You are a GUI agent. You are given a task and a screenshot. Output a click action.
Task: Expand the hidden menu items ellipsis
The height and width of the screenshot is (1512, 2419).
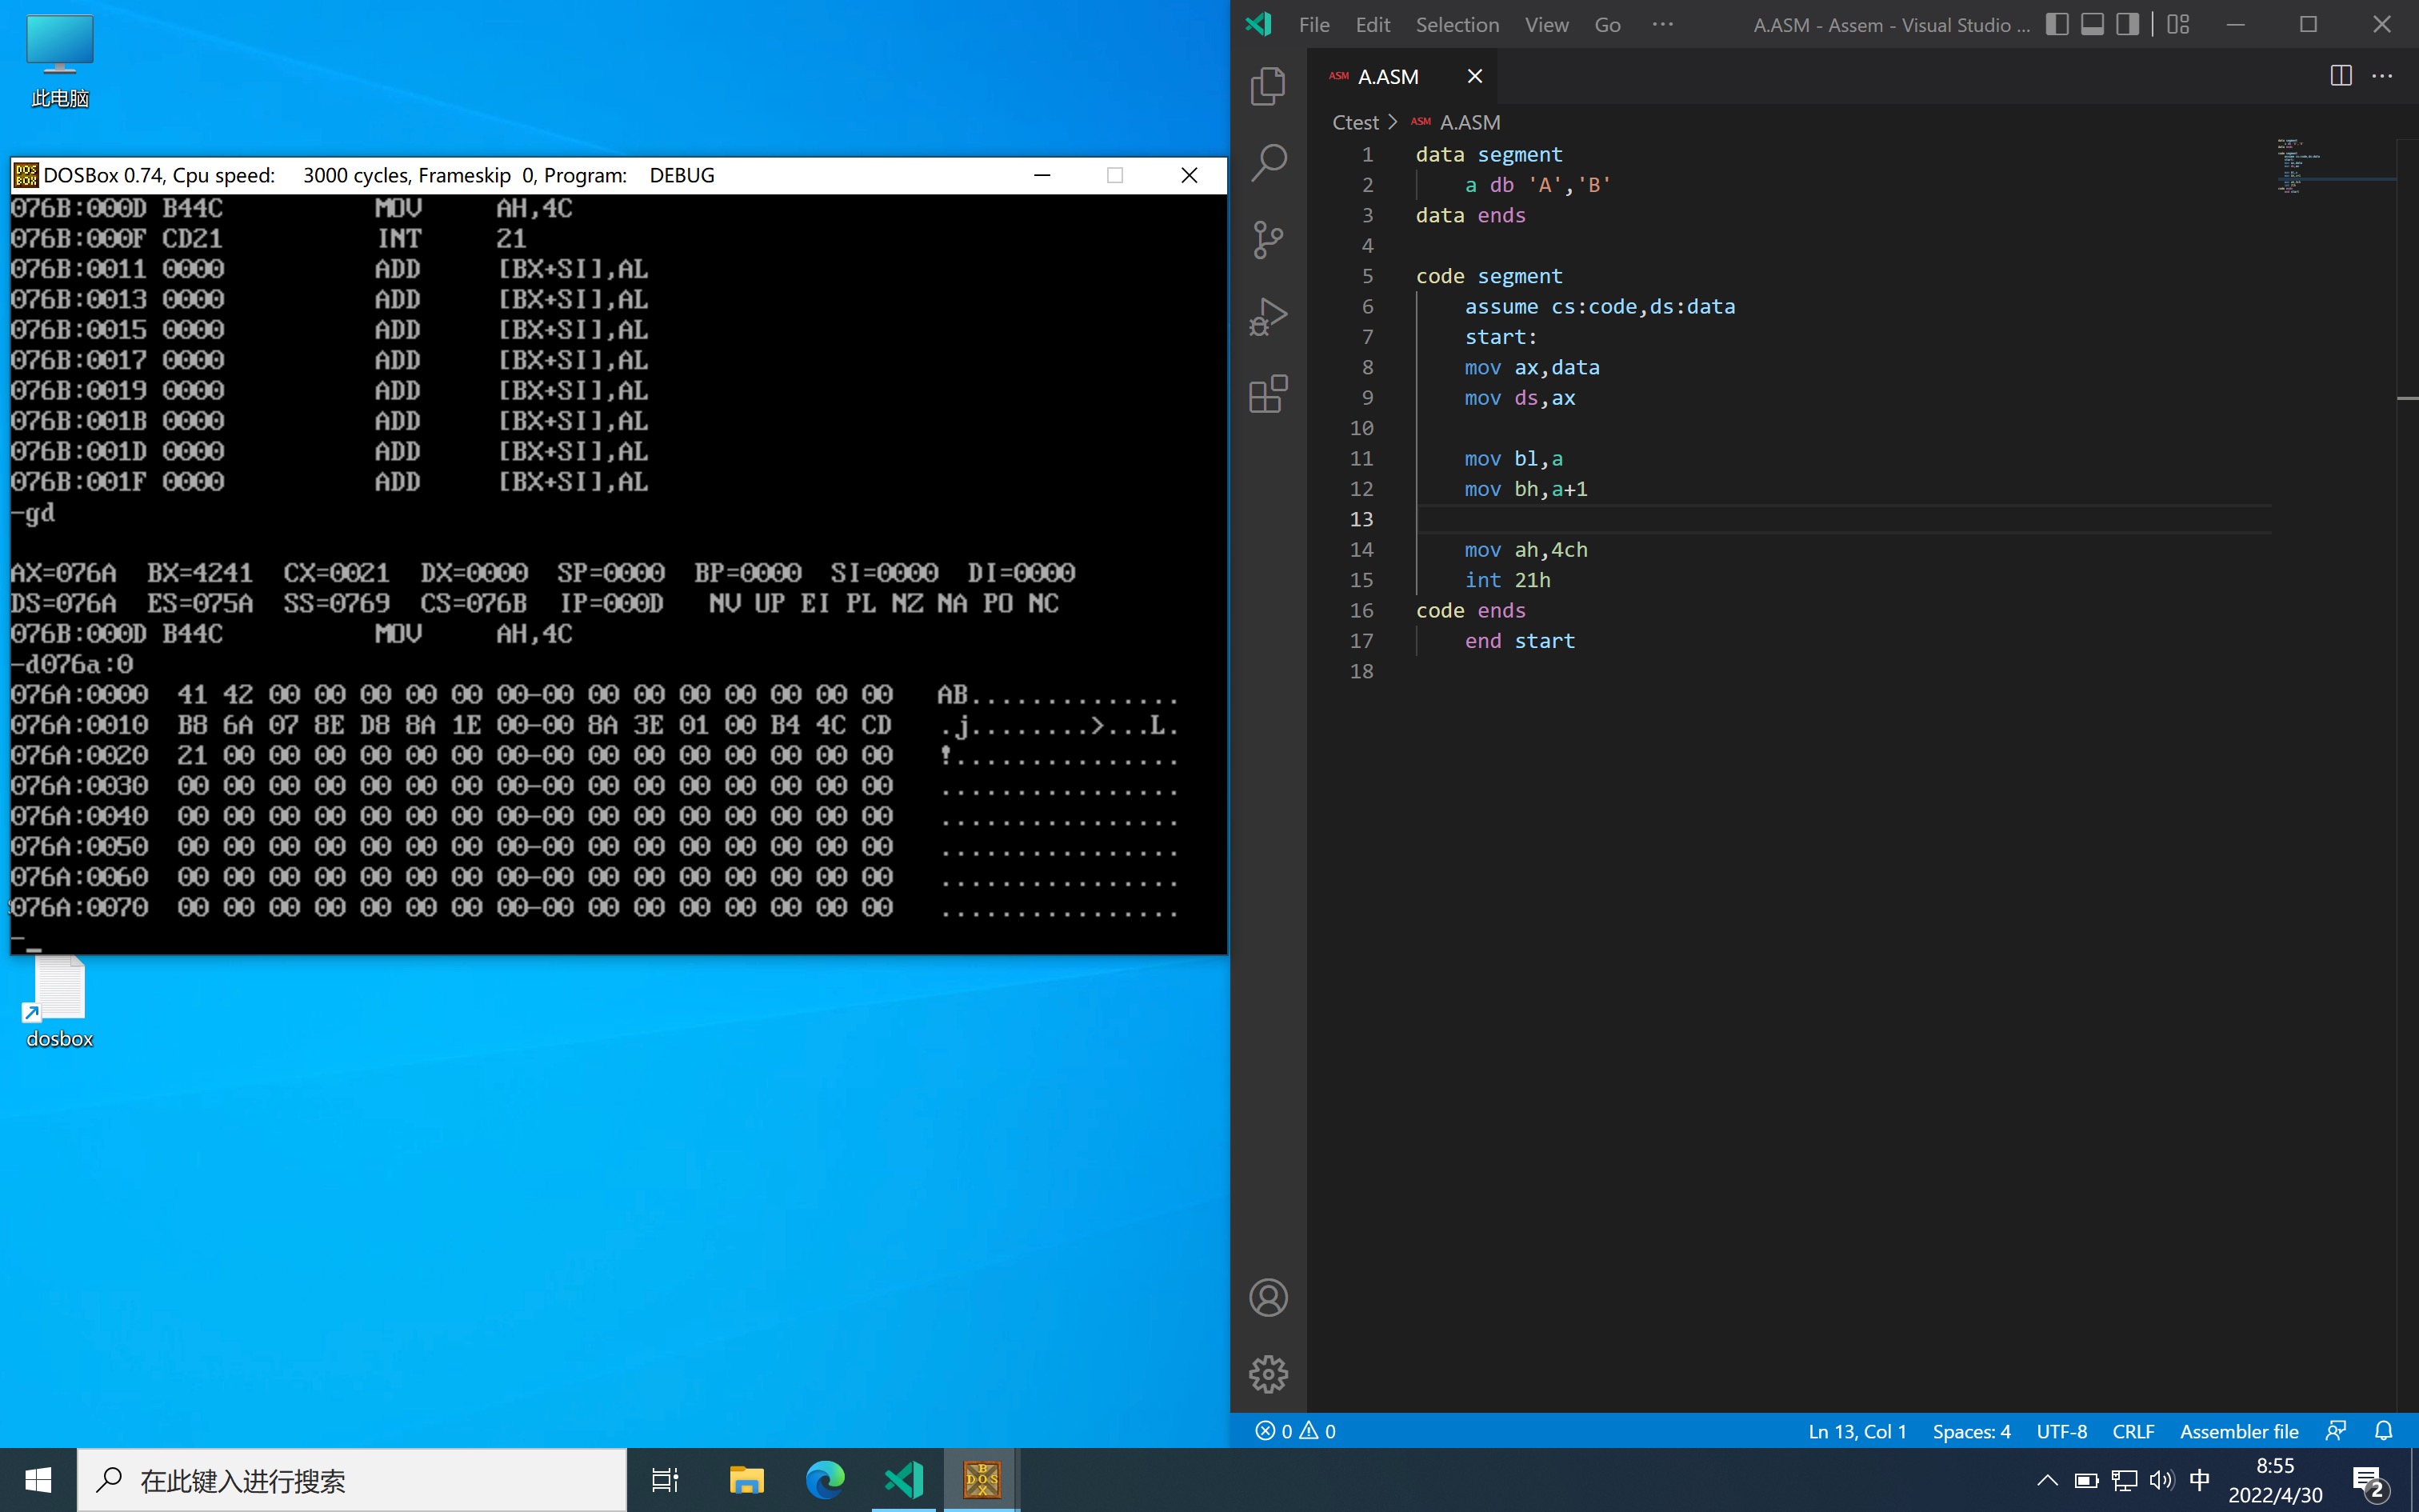pos(1662,24)
